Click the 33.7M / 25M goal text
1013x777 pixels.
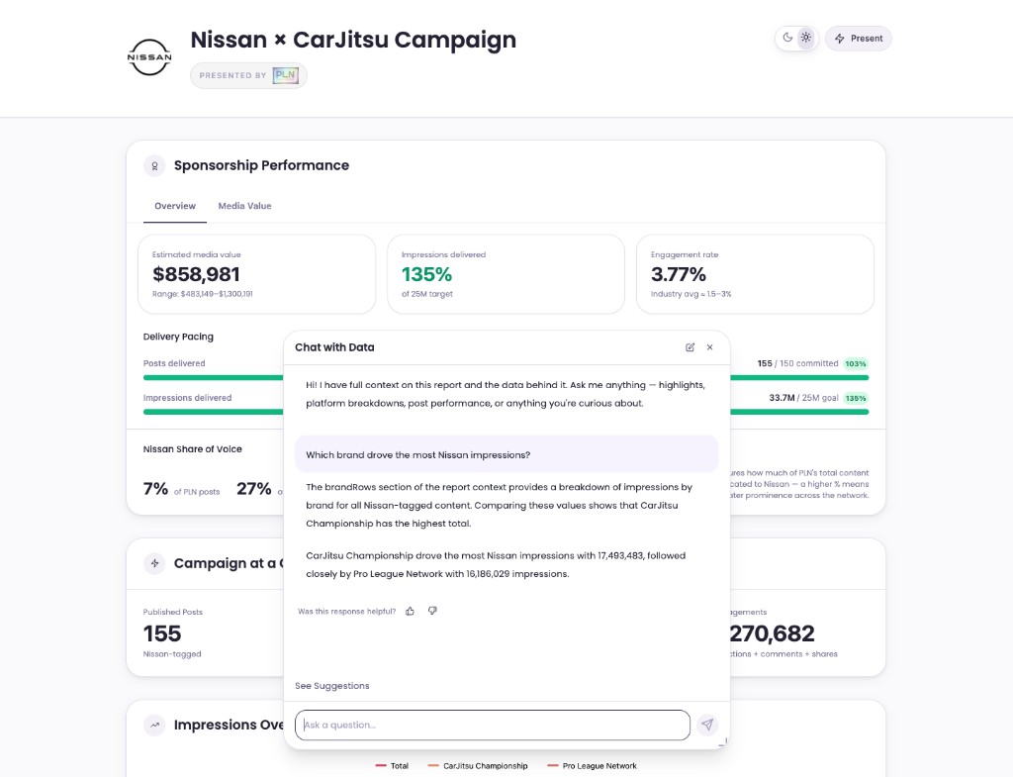(803, 398)
